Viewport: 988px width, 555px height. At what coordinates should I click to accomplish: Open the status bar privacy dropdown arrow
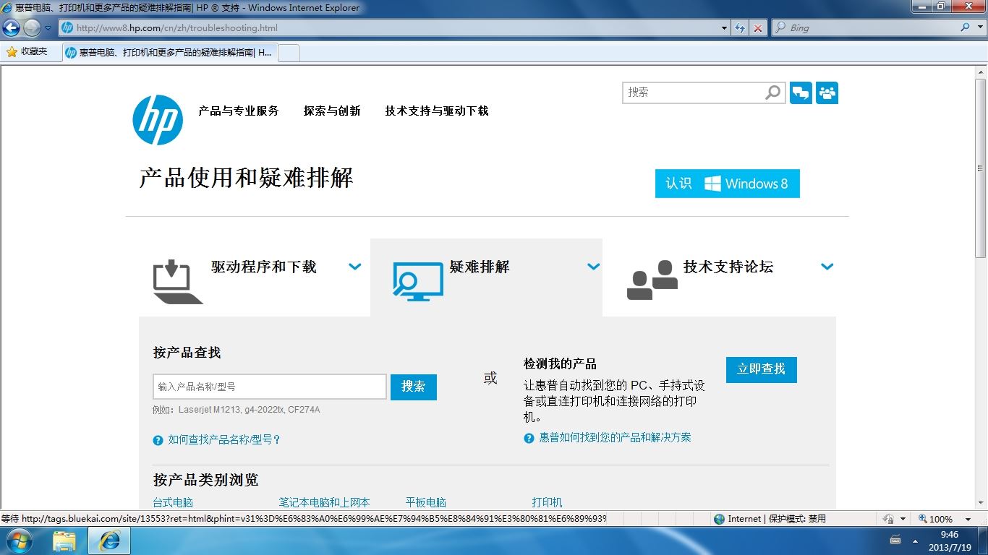tap(903, 519)
